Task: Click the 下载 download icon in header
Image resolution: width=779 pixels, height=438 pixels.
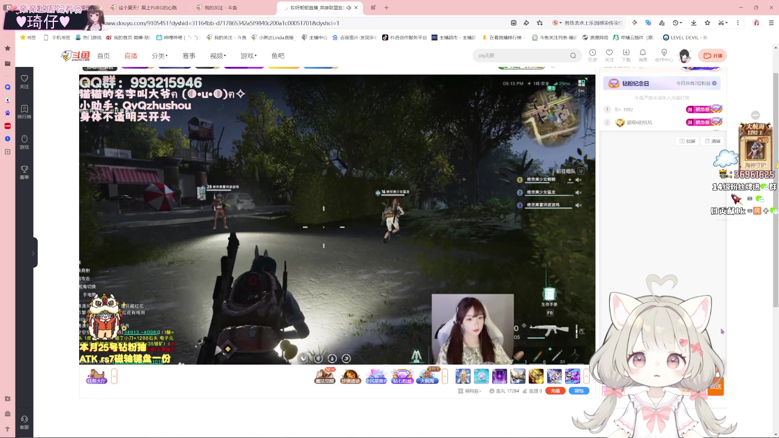Action: [626, 55]
